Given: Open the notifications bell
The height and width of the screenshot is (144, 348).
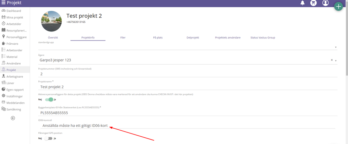Looking at the screenshot, I should pos(302,3).
